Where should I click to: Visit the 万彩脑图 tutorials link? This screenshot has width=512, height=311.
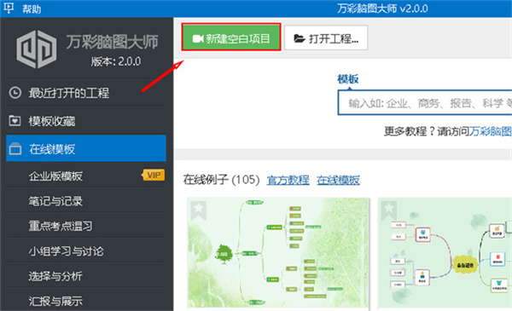(x=490, y=131)
